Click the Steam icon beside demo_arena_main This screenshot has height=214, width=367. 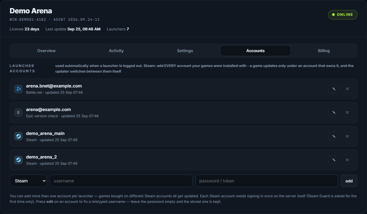tap(18, 136)
